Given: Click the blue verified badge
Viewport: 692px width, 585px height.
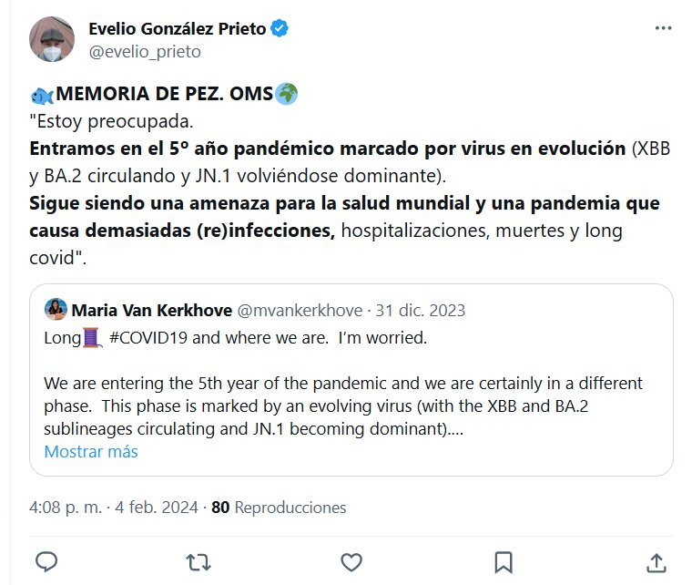Looking at the screenshot, I should 280,29.
